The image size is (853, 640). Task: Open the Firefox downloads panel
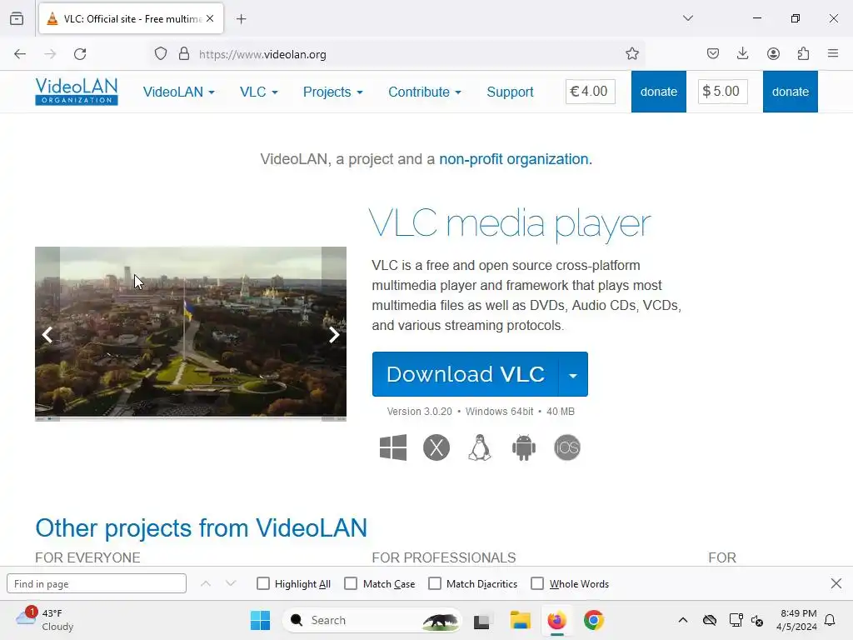[742, 54]
